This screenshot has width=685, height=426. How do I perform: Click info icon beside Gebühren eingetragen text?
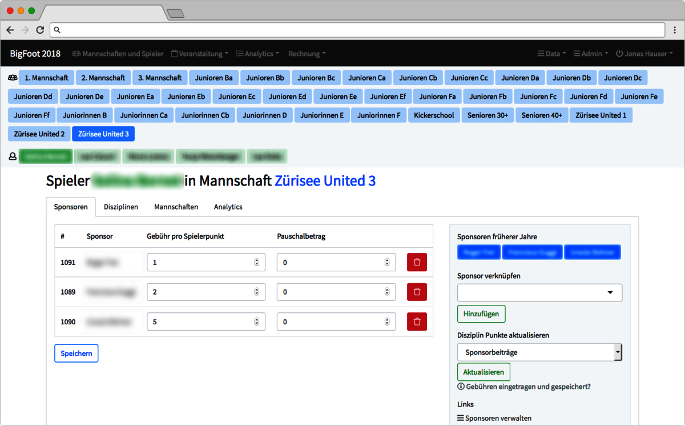[x=461, y=387]
